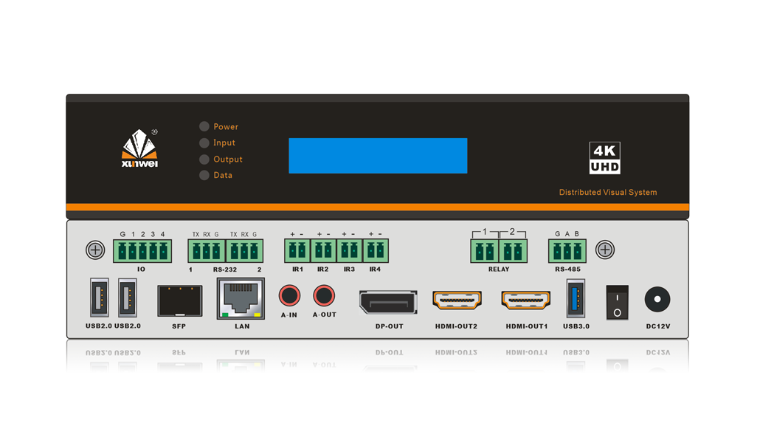
Task: Toggle the rocker power switch
Action: (617, 302)
